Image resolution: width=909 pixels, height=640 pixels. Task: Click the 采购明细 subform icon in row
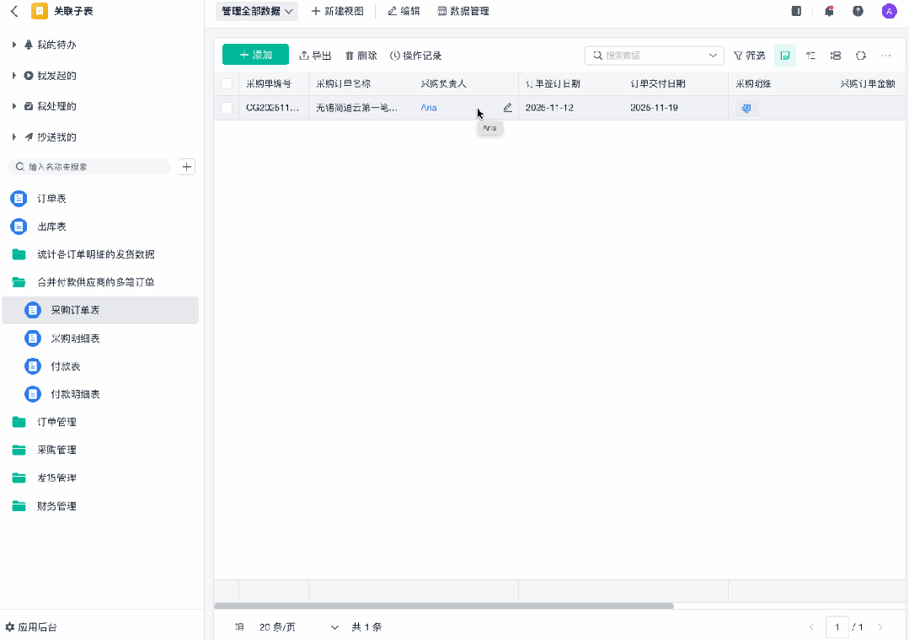coord(746,109)
